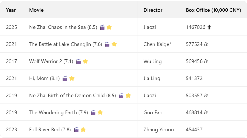247x138 pixels.
Task: Click director name Zhang Yimou
Action: (159, 130)
